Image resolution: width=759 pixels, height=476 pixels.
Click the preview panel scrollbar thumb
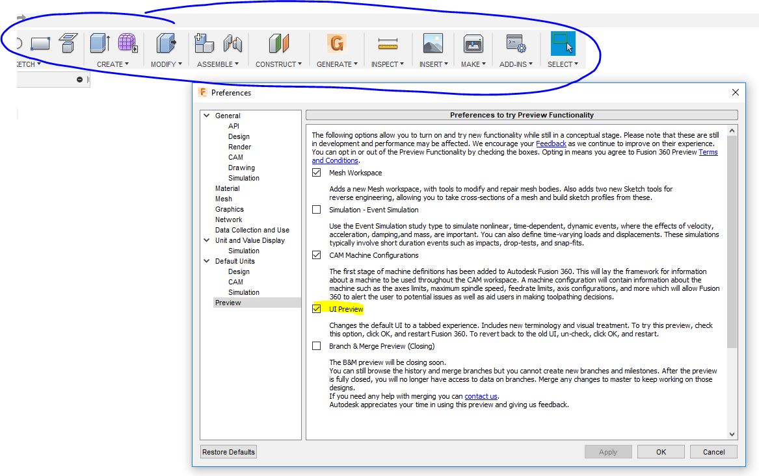coord(732,242)
